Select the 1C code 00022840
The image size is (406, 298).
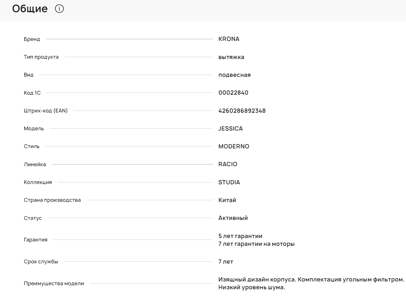(x=233, y=93)
